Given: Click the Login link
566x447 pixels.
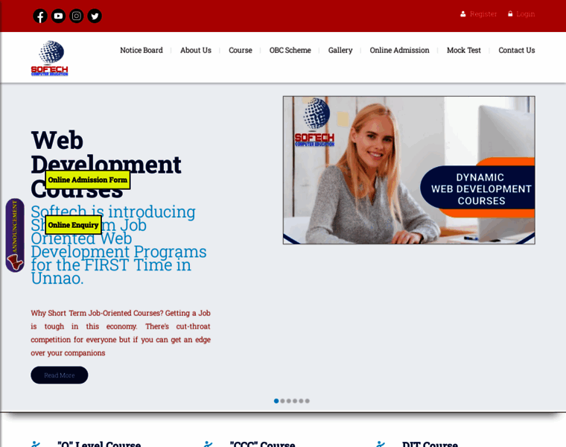Looking at the screenshot, I should coord(525,13).
